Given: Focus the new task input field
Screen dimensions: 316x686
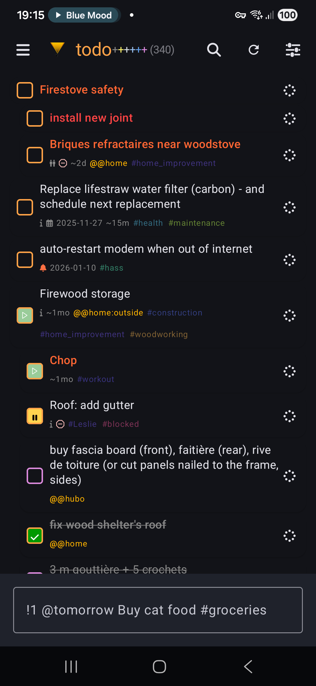Looking at the screenshot, I should [158, 610].
